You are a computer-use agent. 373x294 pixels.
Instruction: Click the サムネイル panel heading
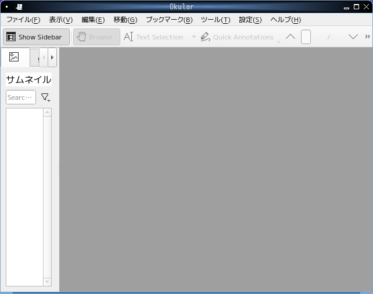(29, 79)
